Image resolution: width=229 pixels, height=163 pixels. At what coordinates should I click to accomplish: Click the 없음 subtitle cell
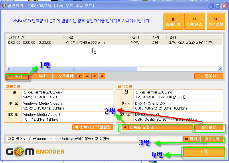pyautogui.click(x=155, y=43)
